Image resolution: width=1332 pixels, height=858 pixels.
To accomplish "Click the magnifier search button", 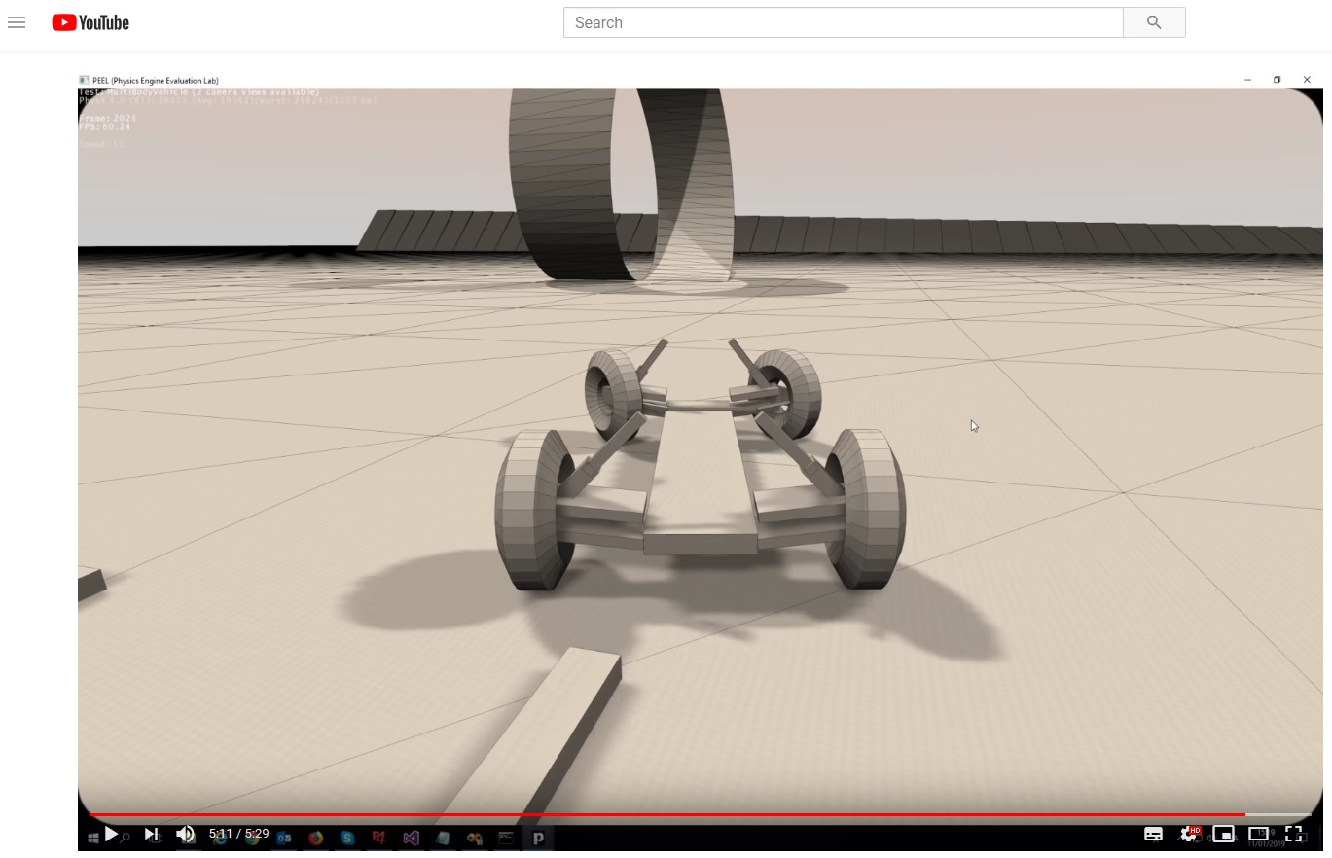I will [x=1154, y=22].
